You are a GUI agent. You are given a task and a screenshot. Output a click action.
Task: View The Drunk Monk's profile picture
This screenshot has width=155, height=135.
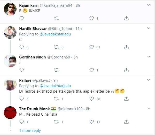tap(11, 113)
